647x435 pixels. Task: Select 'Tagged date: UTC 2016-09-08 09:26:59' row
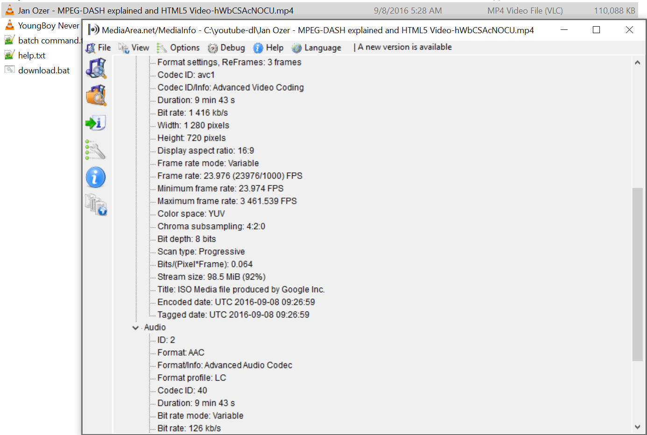(233, 314)
